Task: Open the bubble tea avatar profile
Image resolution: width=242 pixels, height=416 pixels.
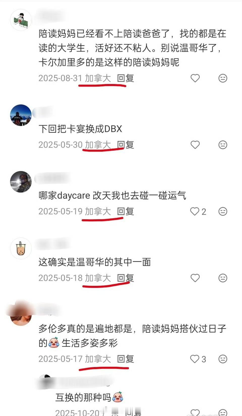Action: click(21, 248)
